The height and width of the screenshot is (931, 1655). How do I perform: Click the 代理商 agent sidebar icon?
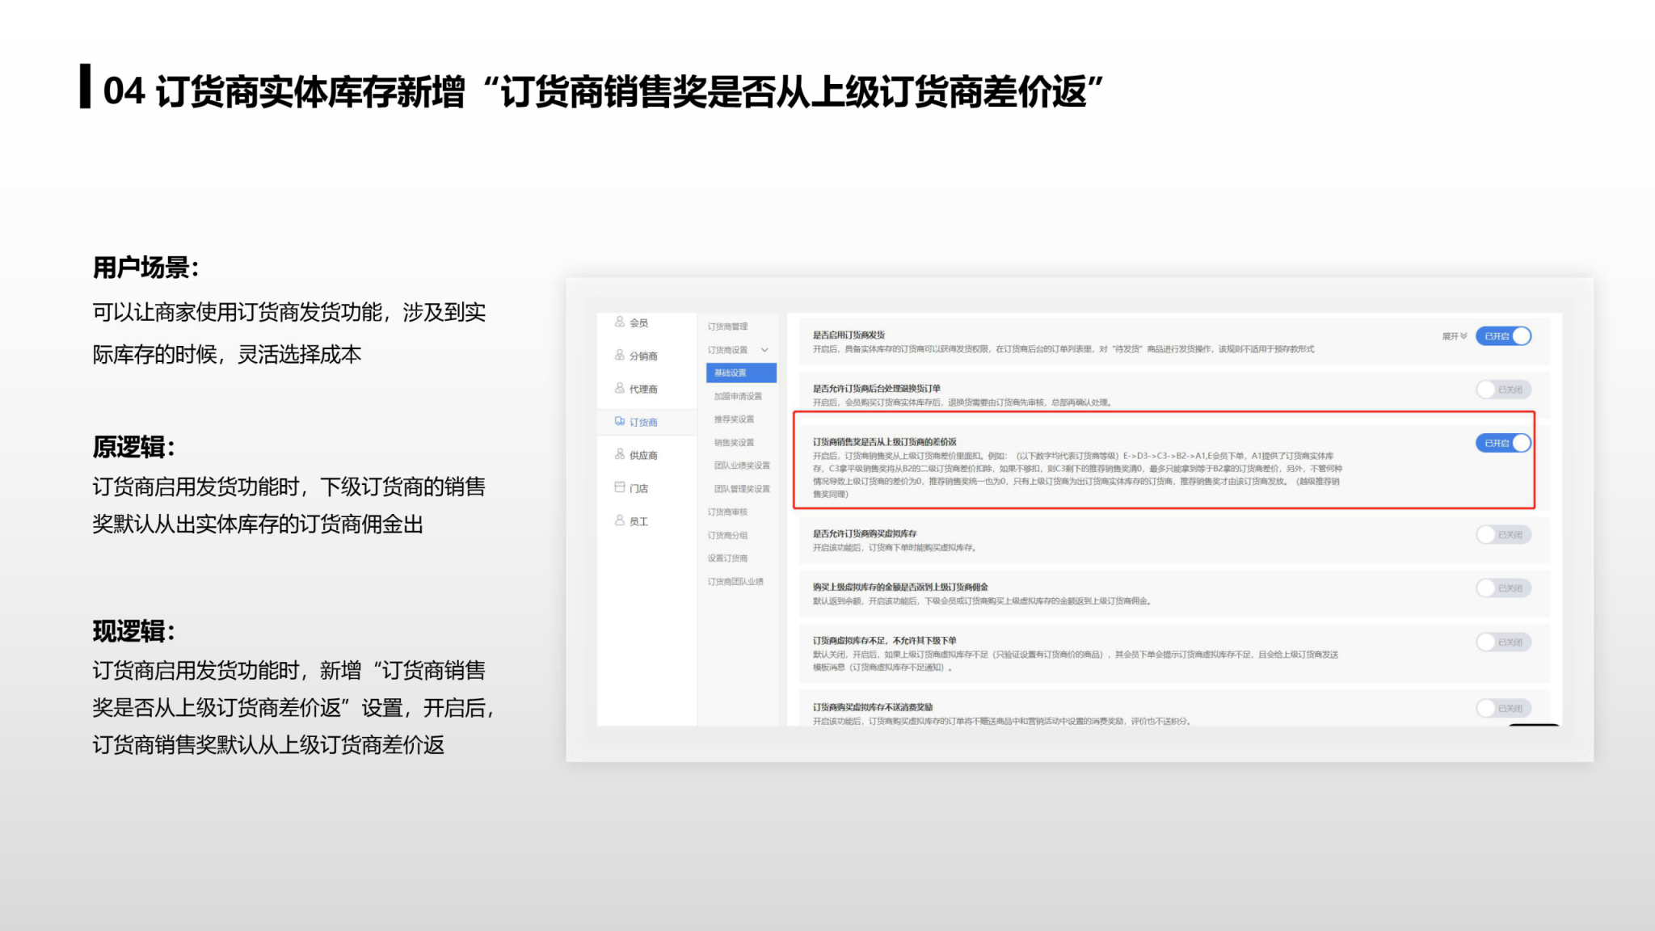[x=620, y=388]
